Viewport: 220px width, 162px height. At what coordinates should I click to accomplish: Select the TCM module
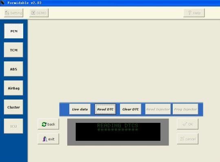pos(13,50)
